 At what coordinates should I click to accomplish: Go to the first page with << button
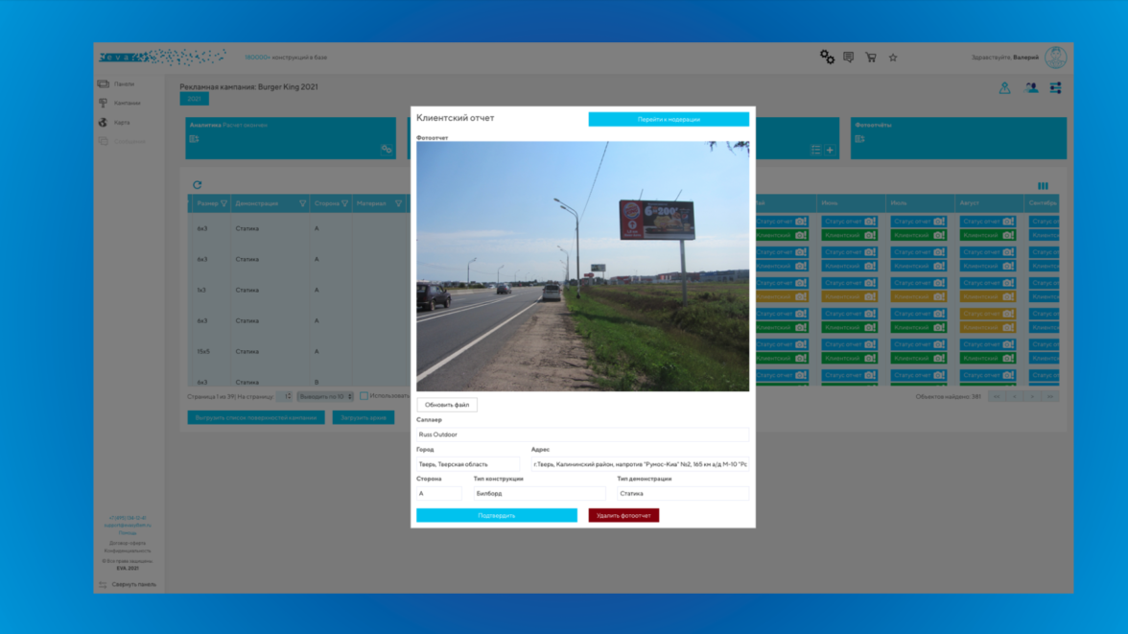click(x=997, y=396)
